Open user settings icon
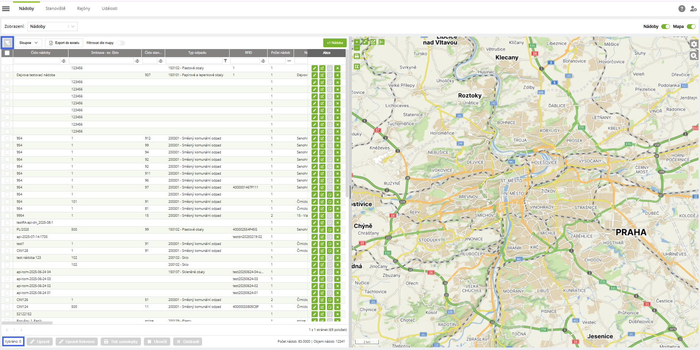 coord(693,9)
